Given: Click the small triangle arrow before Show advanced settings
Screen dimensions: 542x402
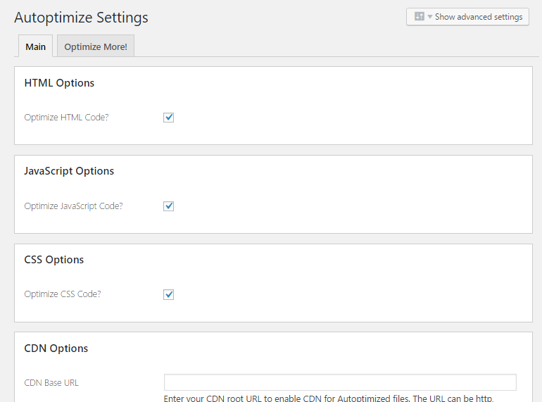Looking at the screenshot, I should [429, 17].
